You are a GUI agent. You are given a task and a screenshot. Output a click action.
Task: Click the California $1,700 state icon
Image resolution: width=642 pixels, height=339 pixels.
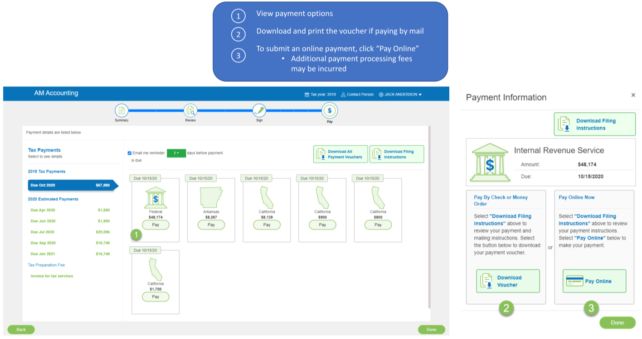point(156,270)
